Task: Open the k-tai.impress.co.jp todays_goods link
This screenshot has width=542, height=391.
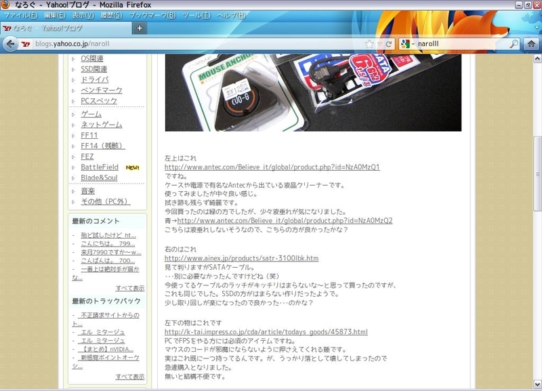Action: point(266,332)
